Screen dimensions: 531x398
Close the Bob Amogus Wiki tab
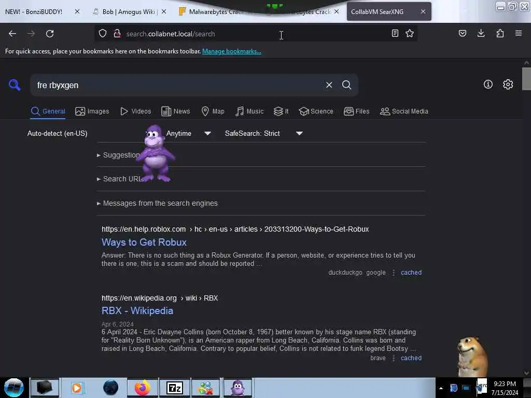coord(164,11)
